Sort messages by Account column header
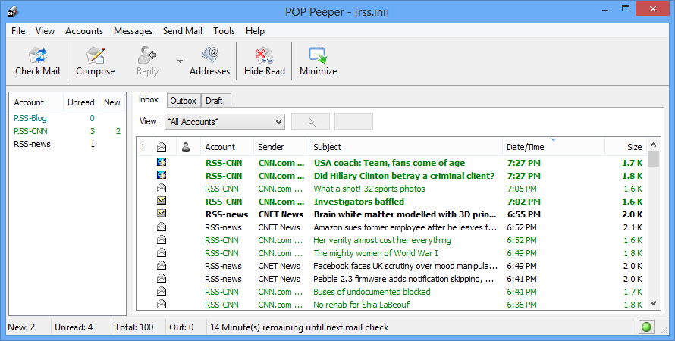675x341 pixels. click(227, 147)
